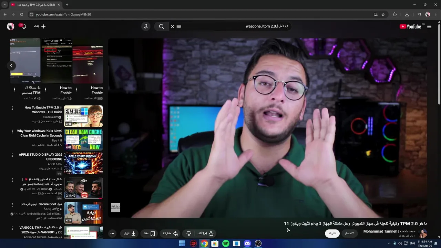This screenshot has height=248, width=441.
Task: Open Spotify from the taskbar
Action: click(226, 244)
